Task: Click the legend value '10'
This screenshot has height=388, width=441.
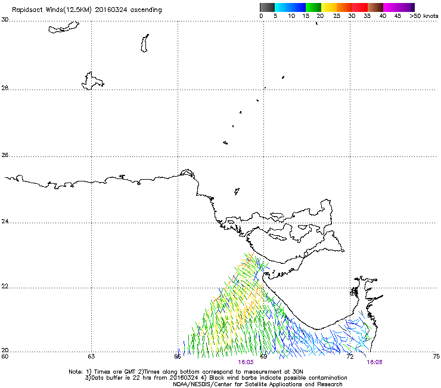Action: point(291,16)
